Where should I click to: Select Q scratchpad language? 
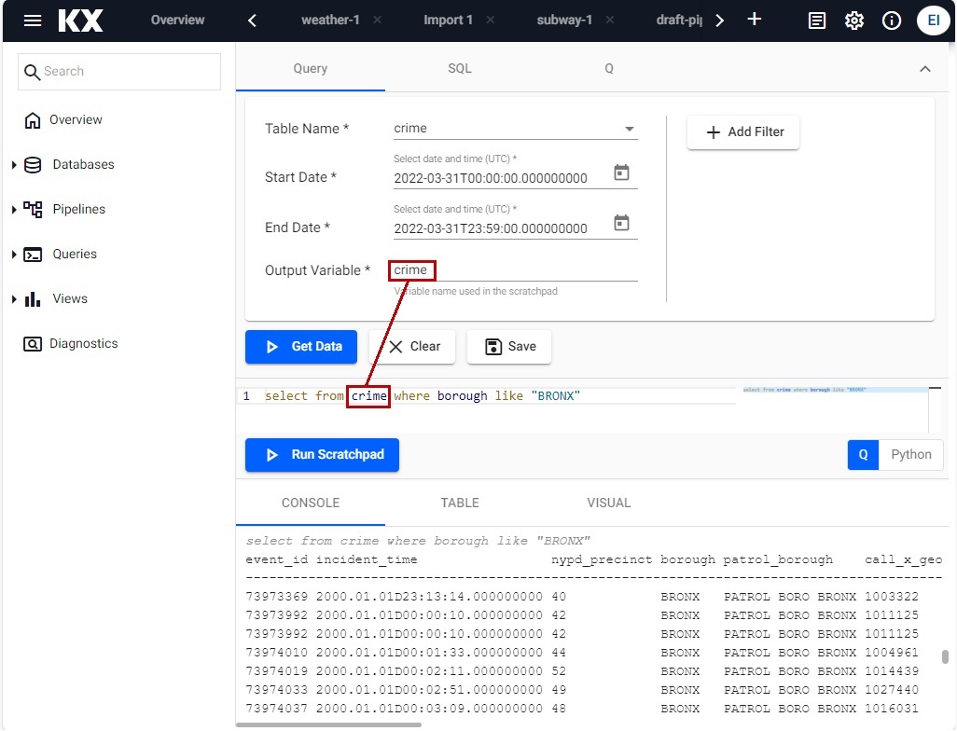point(863,455)
